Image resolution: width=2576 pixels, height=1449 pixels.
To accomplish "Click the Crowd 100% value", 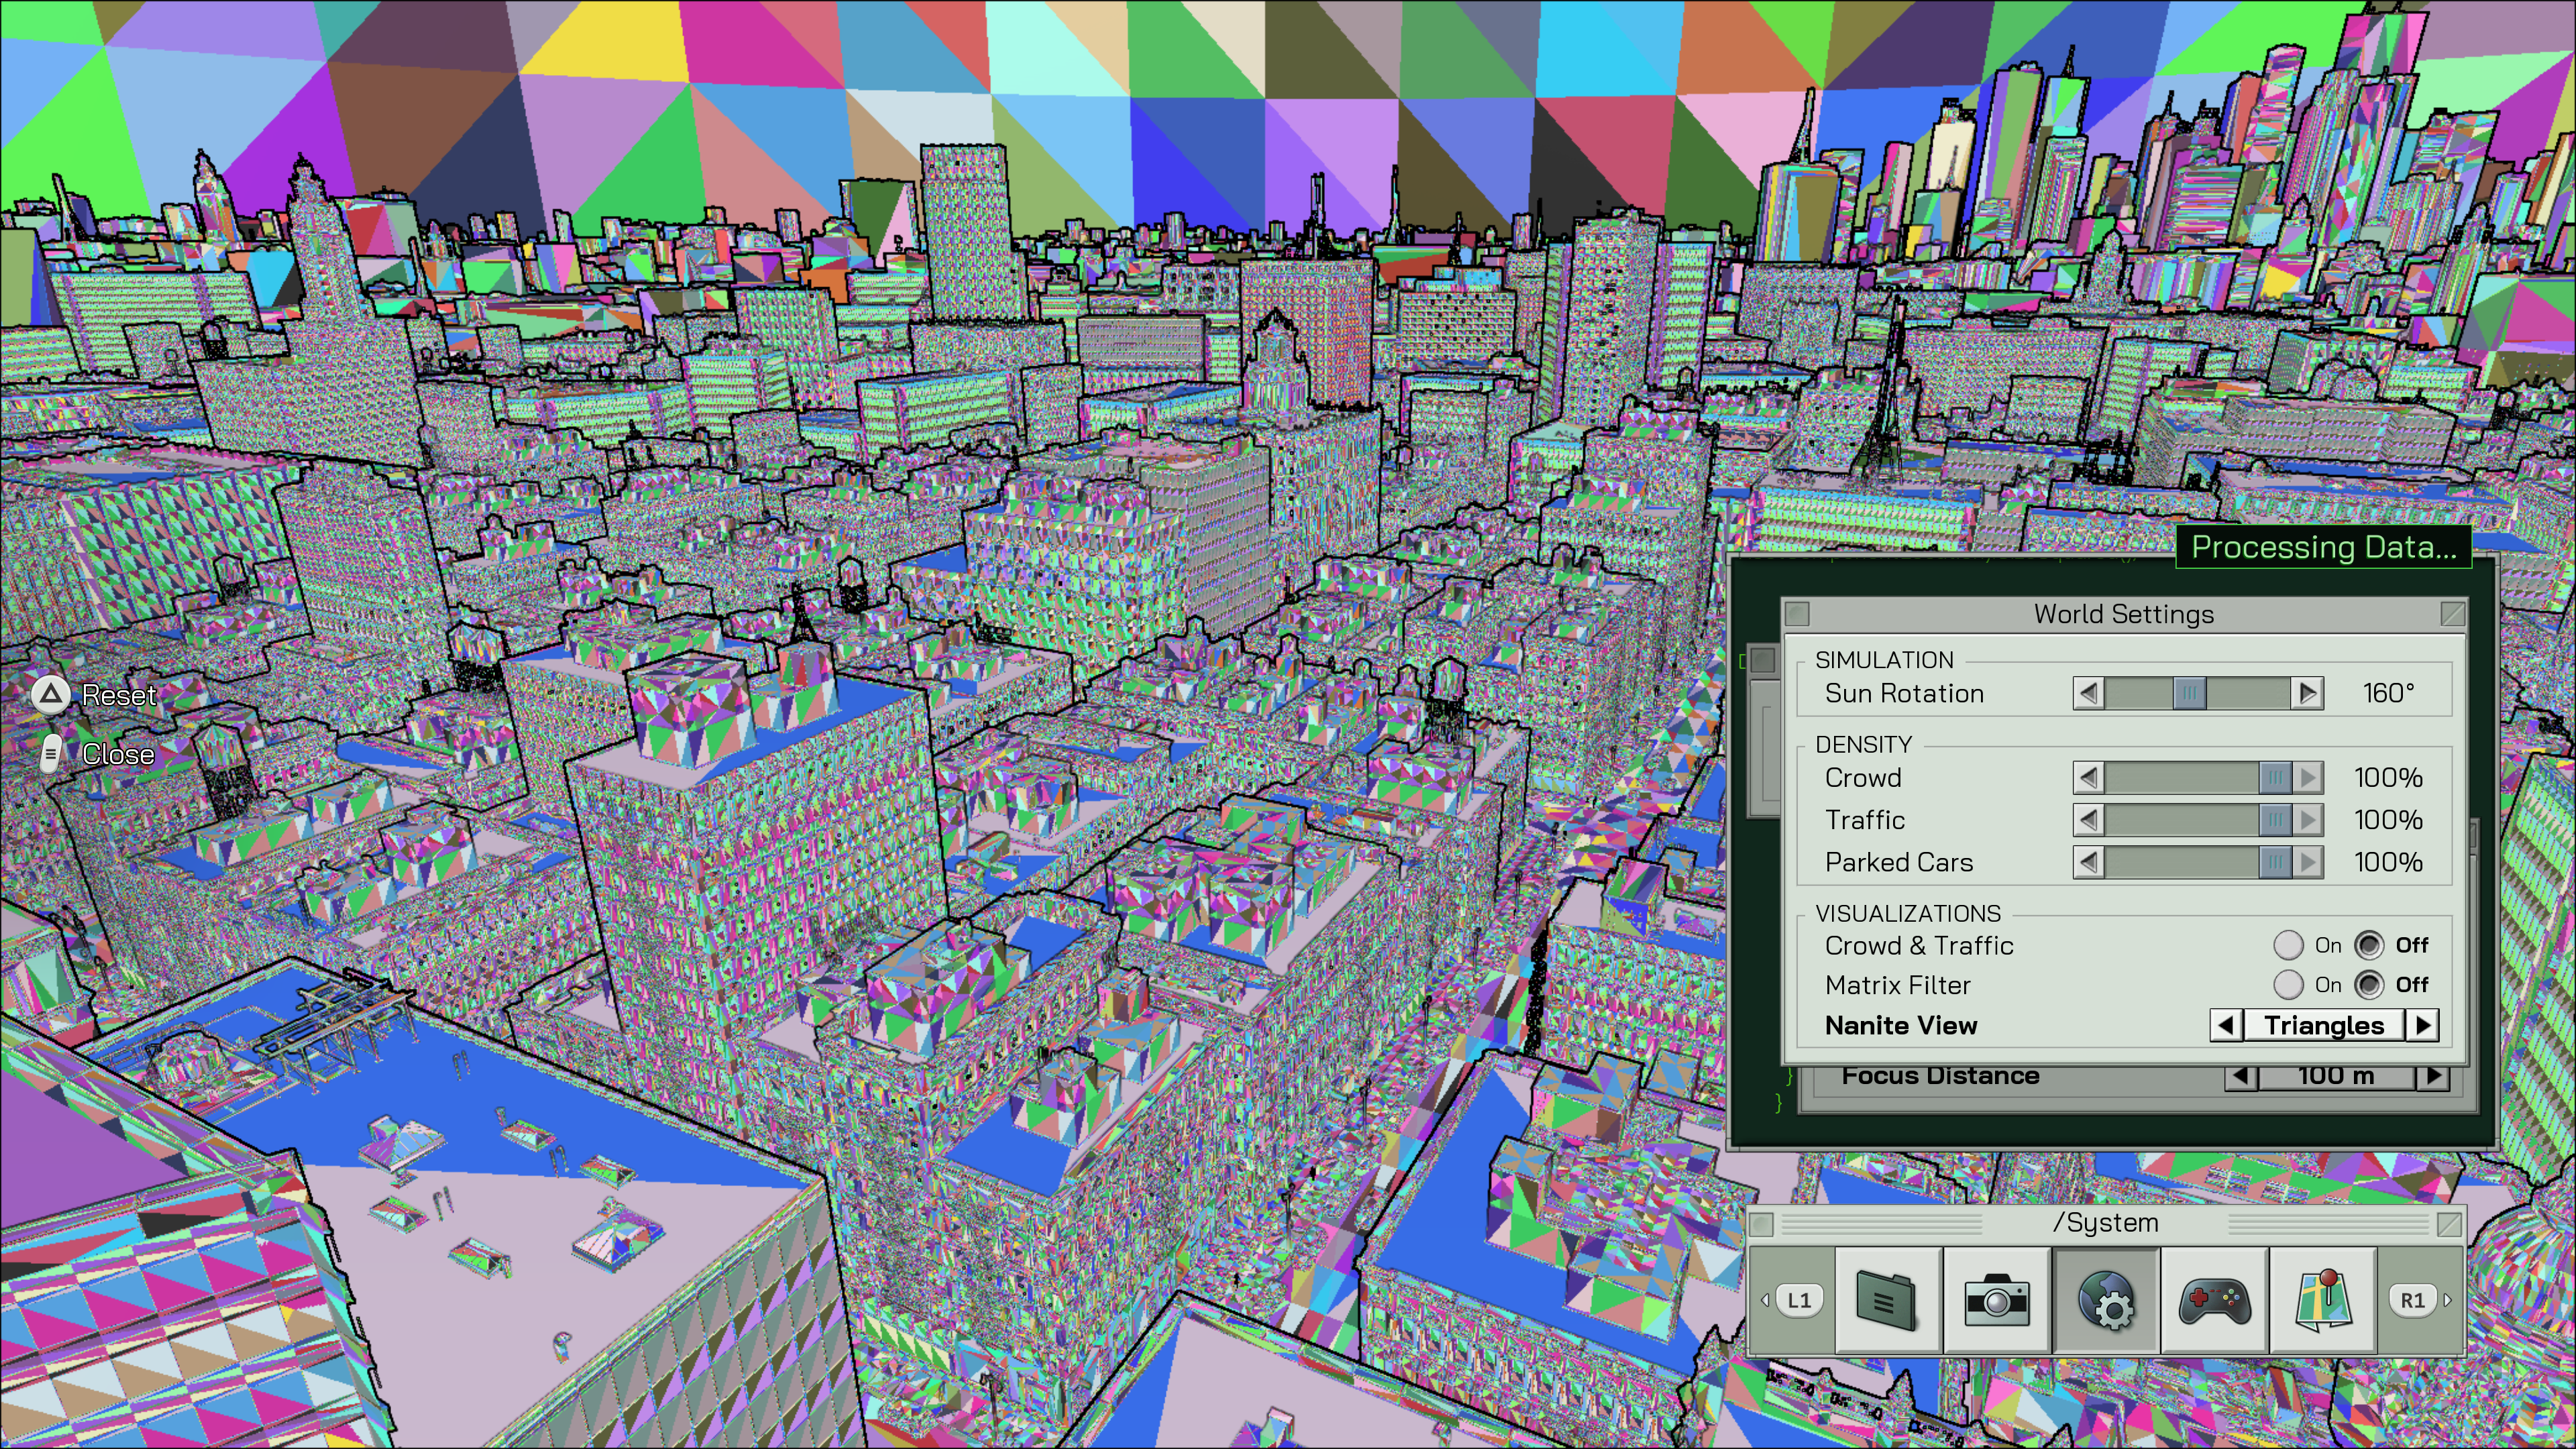I will pyautogui.click(x=2388, y=777).
